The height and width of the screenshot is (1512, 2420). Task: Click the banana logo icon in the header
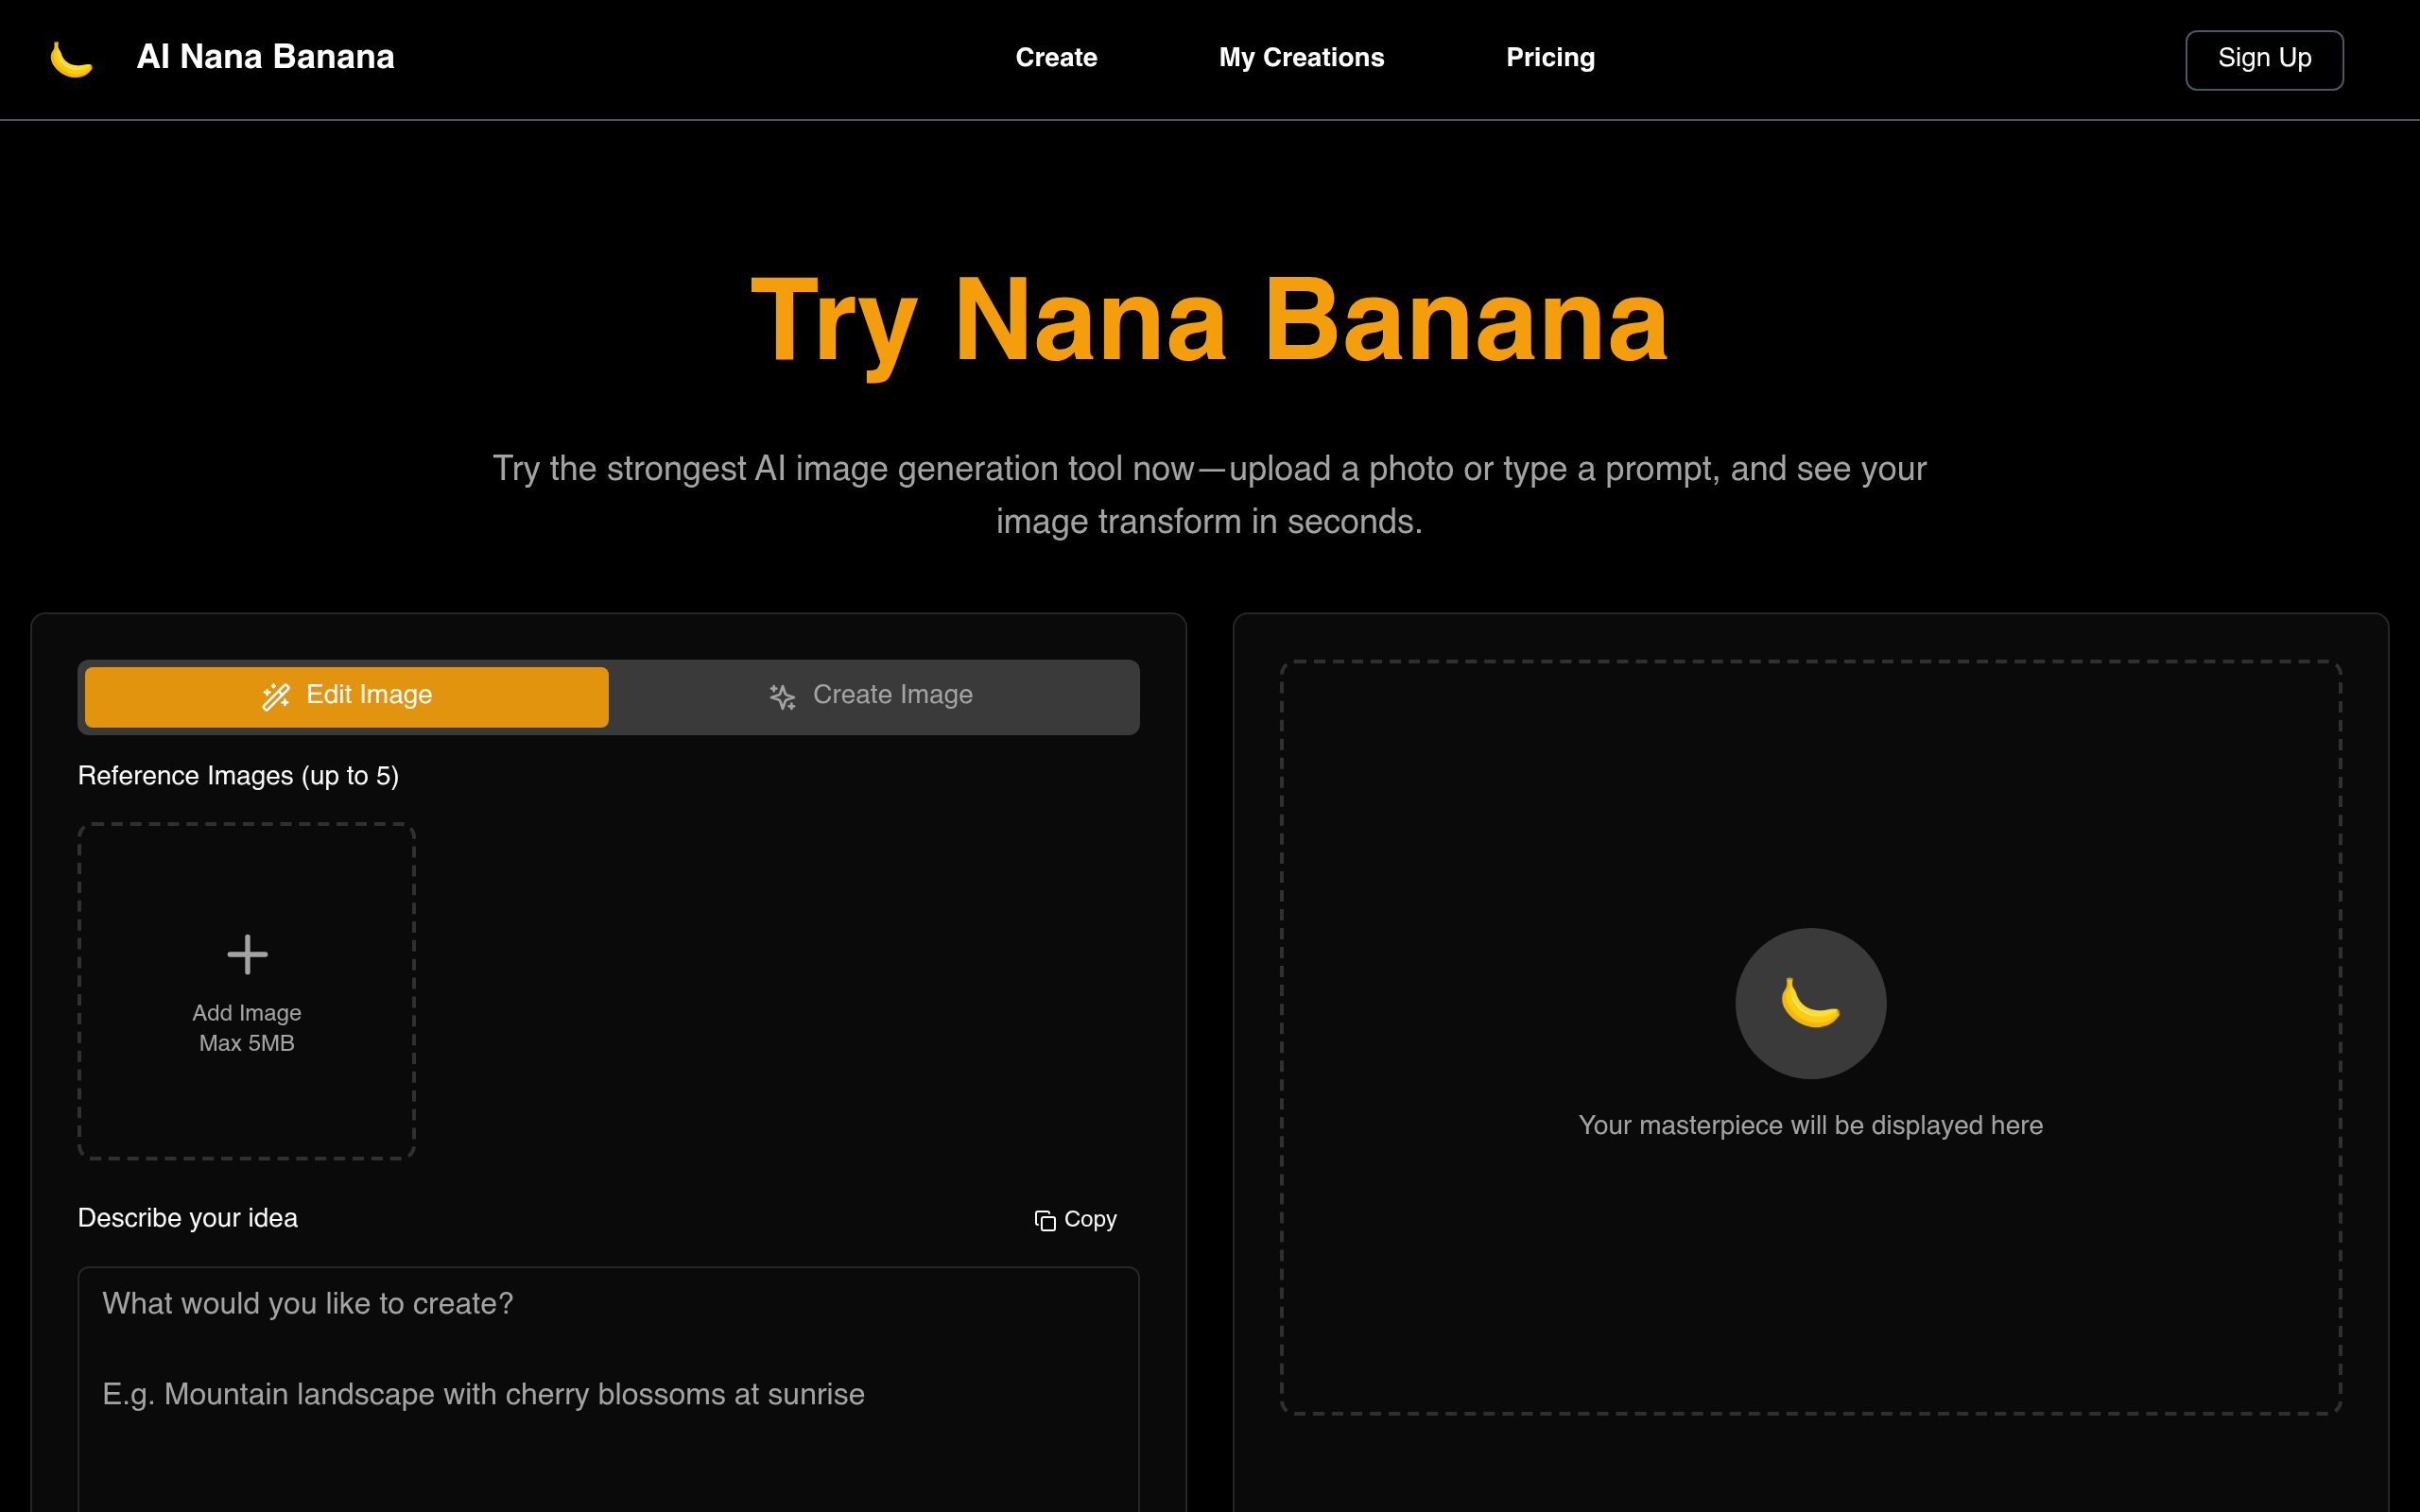click(x=72, y=59)
